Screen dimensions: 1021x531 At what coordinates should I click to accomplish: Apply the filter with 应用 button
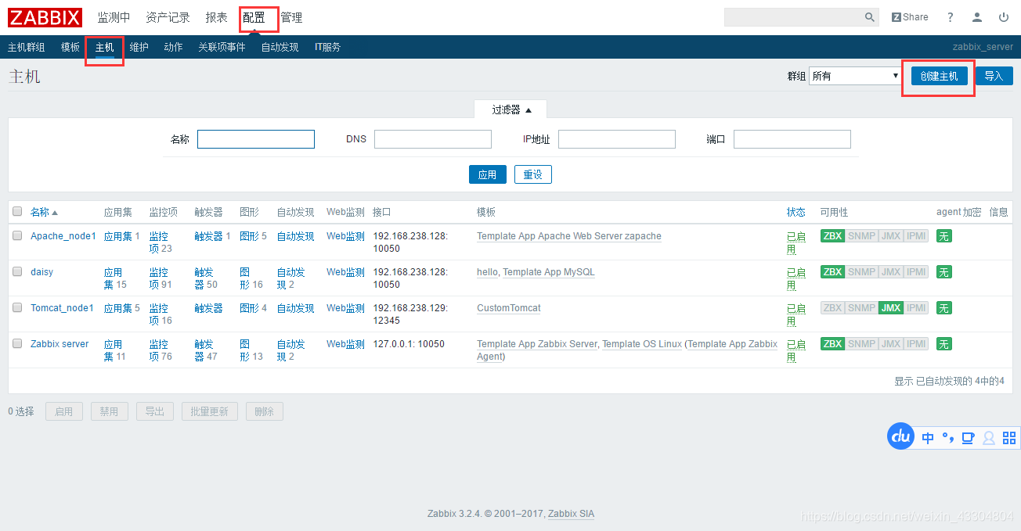click(x=488, y=174)
